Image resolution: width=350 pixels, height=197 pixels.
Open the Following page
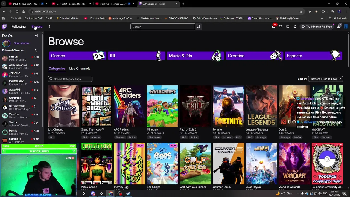(19, 27)
